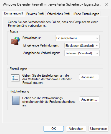This screenshot has width=111, height=134.
Task: Select the Öffentliches Profil tab
Action: click(59, 14)
